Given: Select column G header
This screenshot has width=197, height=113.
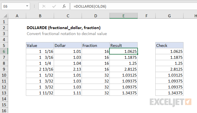Looking at the screenshot, I should [169, 16].
